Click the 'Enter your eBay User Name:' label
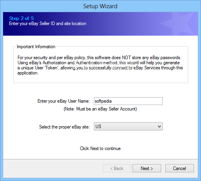The width and height of the screenshot is (201, 181). (x=64, y=101)
